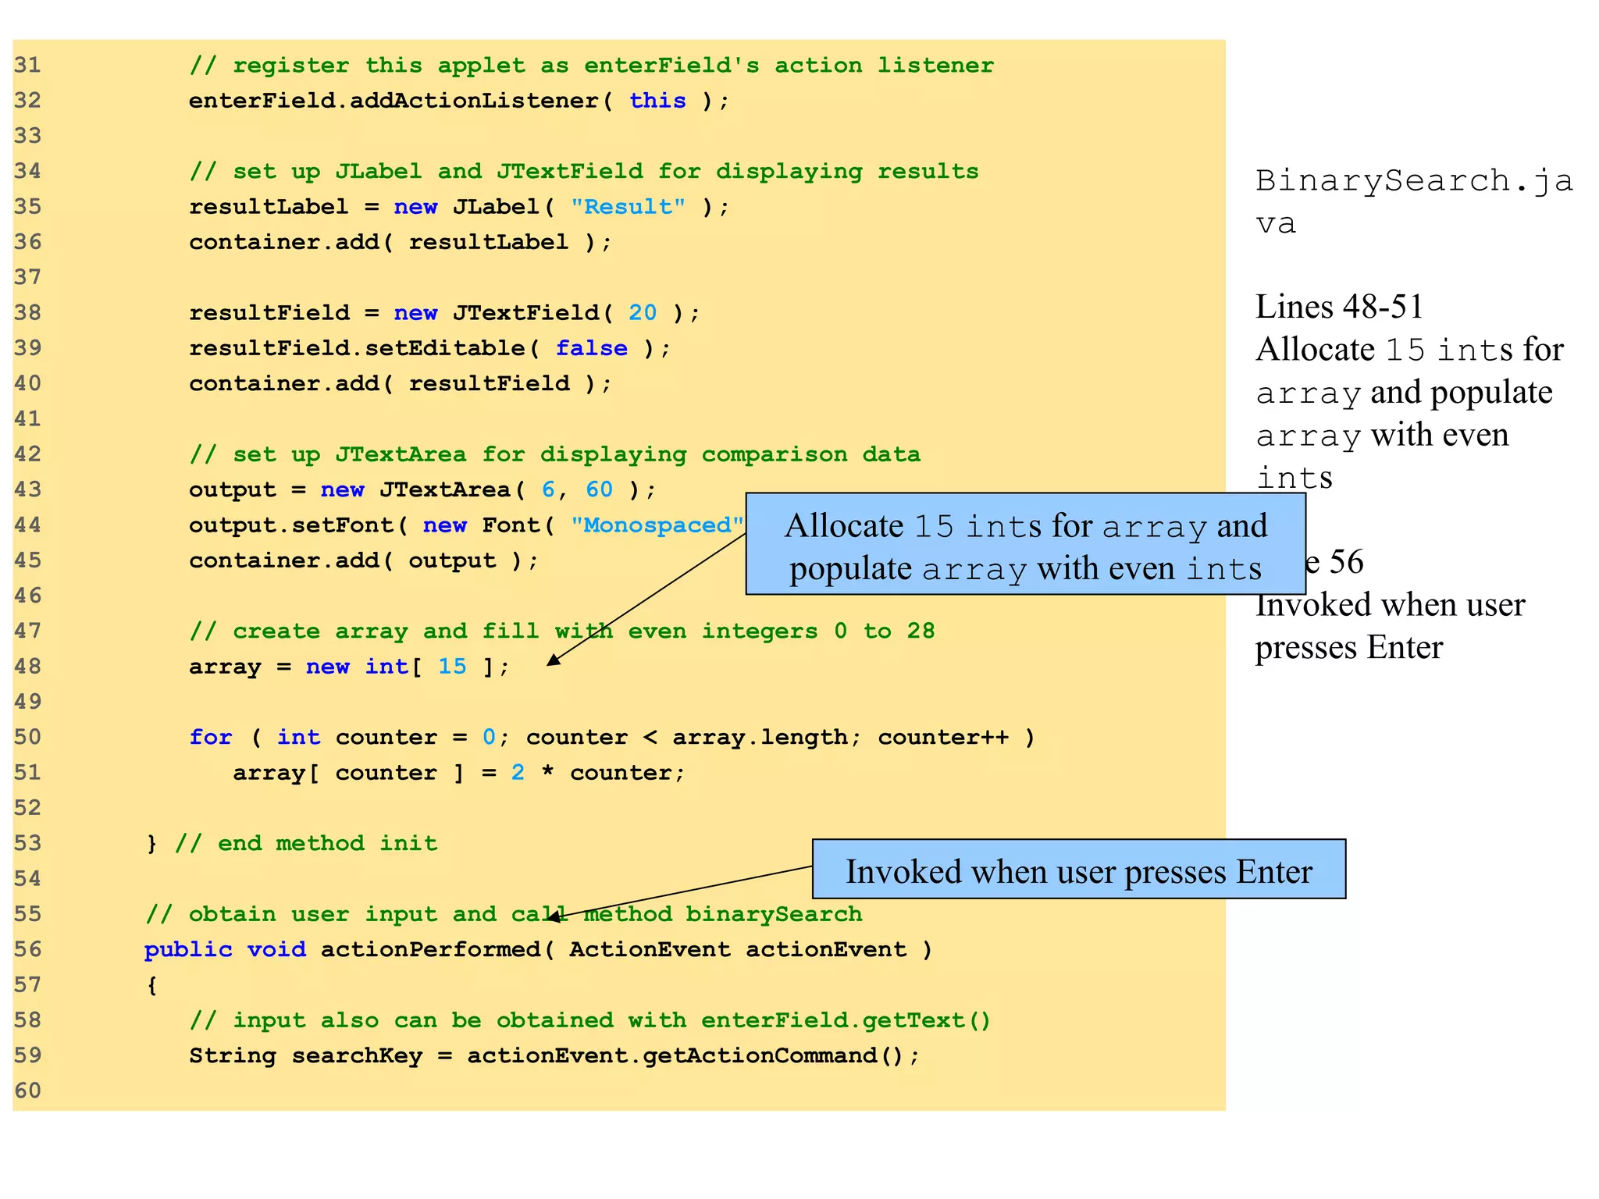Click 'Lines 48-51' heading in the side notes
Screen dimensions: 1599x1199
tap(1340, 307)
